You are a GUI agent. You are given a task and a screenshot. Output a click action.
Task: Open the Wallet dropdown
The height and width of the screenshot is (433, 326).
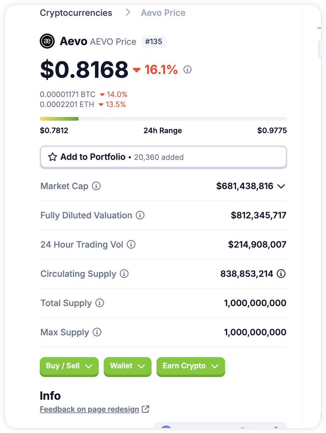pyautogui.click(x=127, y=367)
